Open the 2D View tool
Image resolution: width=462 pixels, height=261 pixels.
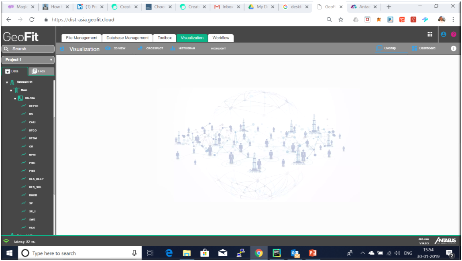click(x=116, y=48)
